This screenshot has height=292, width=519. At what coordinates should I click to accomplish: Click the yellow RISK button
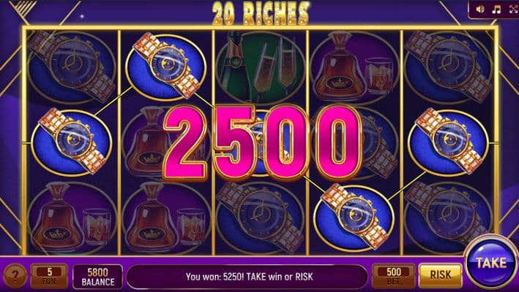[440, 274]
